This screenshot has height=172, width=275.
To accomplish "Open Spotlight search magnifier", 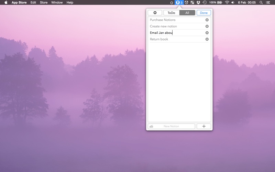I will pos(261,2).
